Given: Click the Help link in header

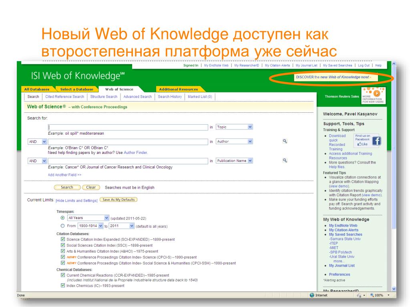Looking at the screenshot, I should 378,66.
